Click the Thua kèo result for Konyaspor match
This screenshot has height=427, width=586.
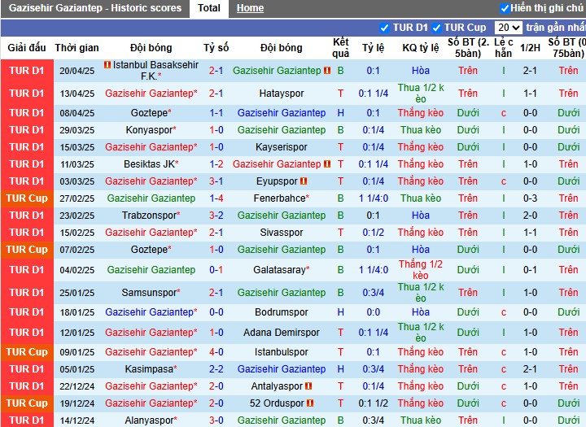[x=421, y=130]
